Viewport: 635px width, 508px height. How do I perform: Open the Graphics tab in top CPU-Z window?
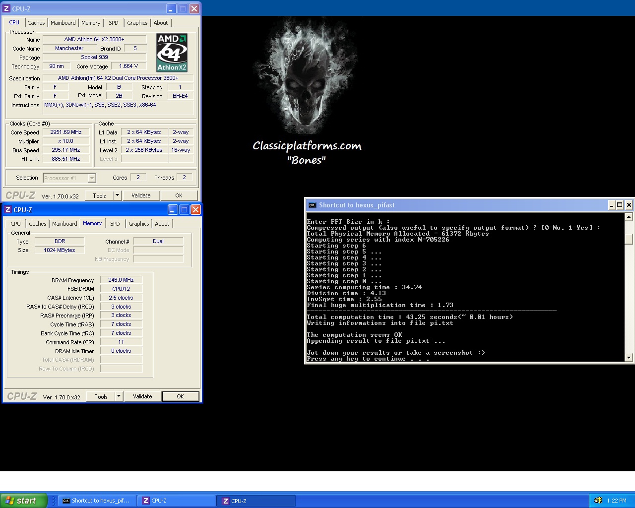point(137,23)
